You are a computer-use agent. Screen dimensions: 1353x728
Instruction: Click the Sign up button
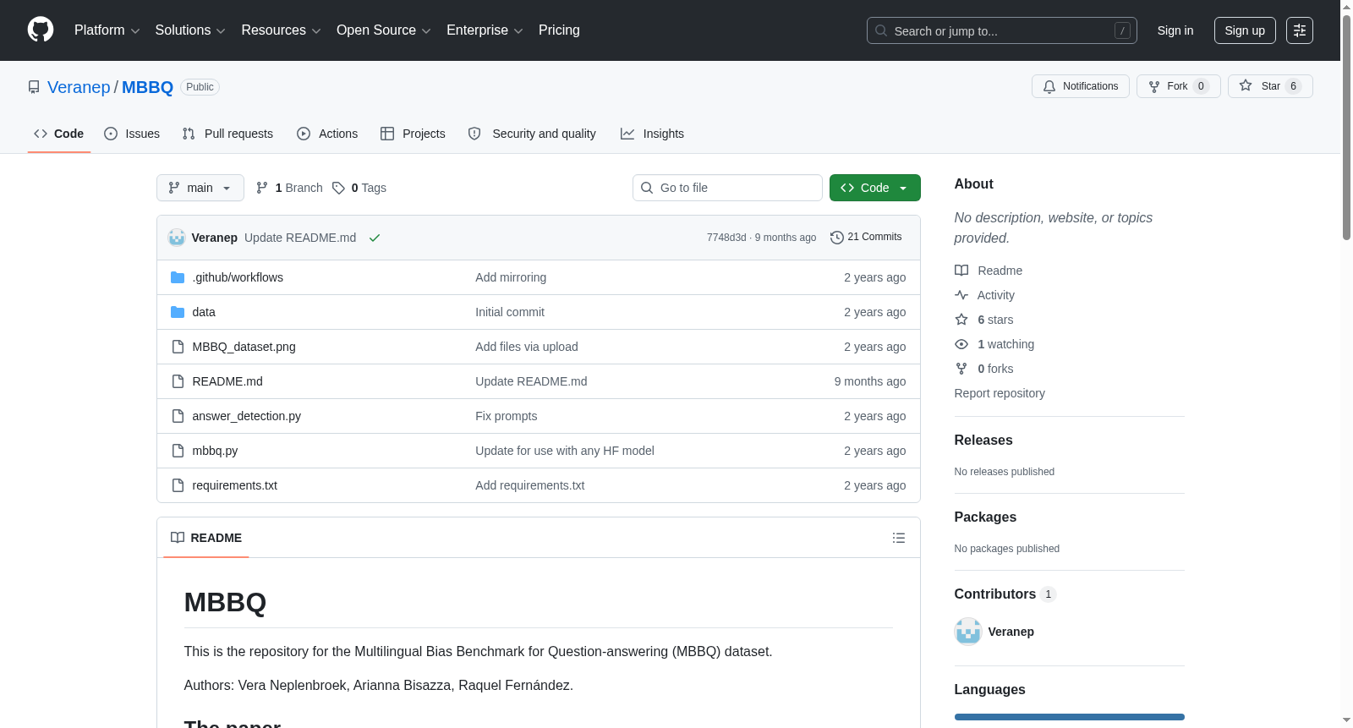tap(1245, 30)
